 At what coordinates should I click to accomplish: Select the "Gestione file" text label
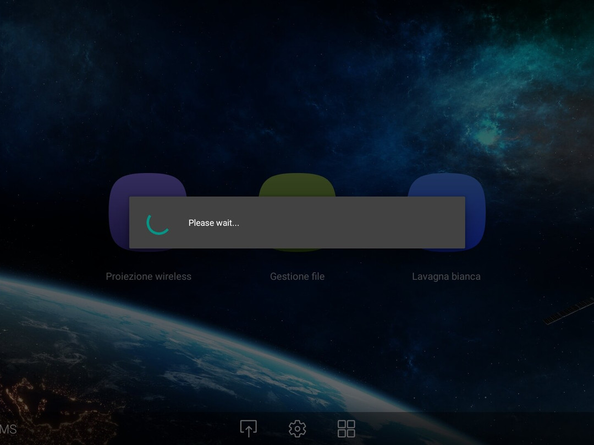[297, 276]
